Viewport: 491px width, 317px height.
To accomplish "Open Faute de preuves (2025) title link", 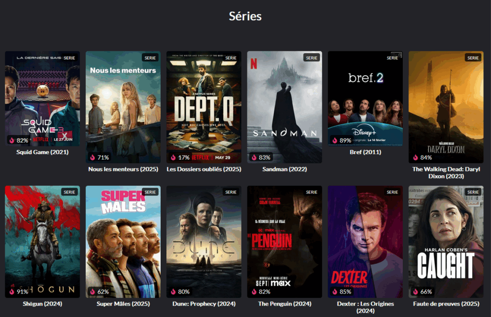I will coord(446,304).
